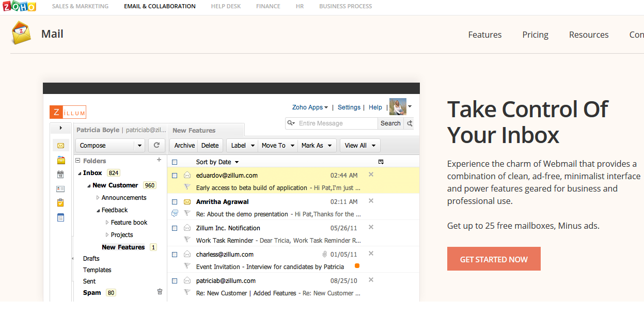Image resolution: width=644 pixels, height=315 pixels.
Task: Delete Zillum Inc. Notification email with X
Action: 371,227
